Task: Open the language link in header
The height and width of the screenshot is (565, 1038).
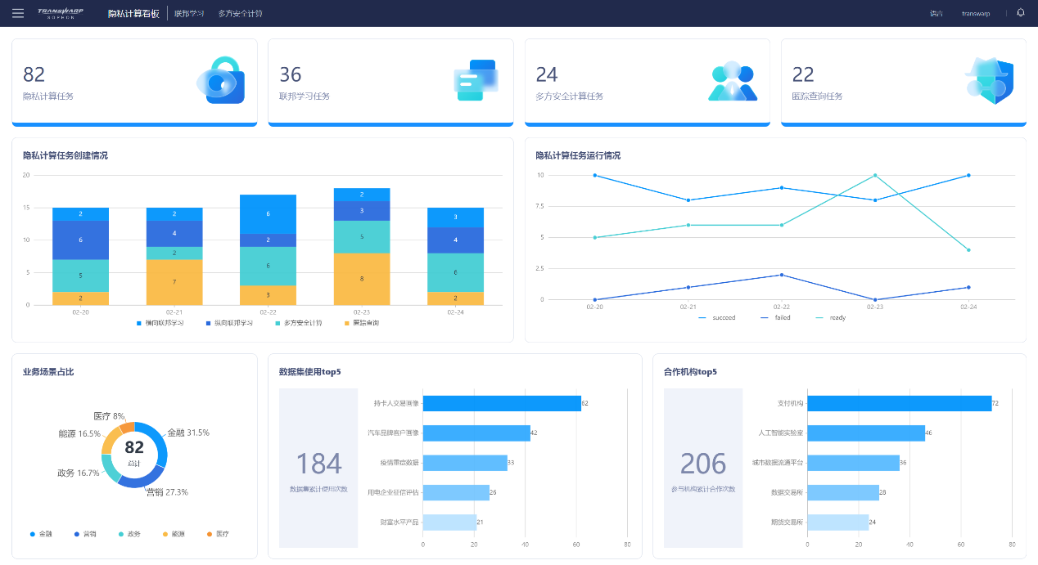Action: click(936, 13)
